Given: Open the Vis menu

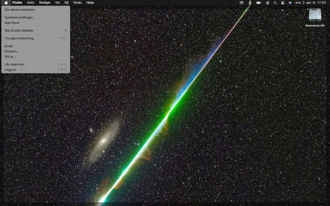Looking at the screenshot, I should (57, 3).
